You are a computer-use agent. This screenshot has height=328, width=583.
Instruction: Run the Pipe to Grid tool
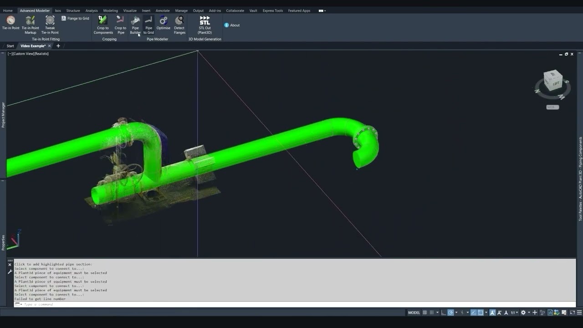pos(148,25)
